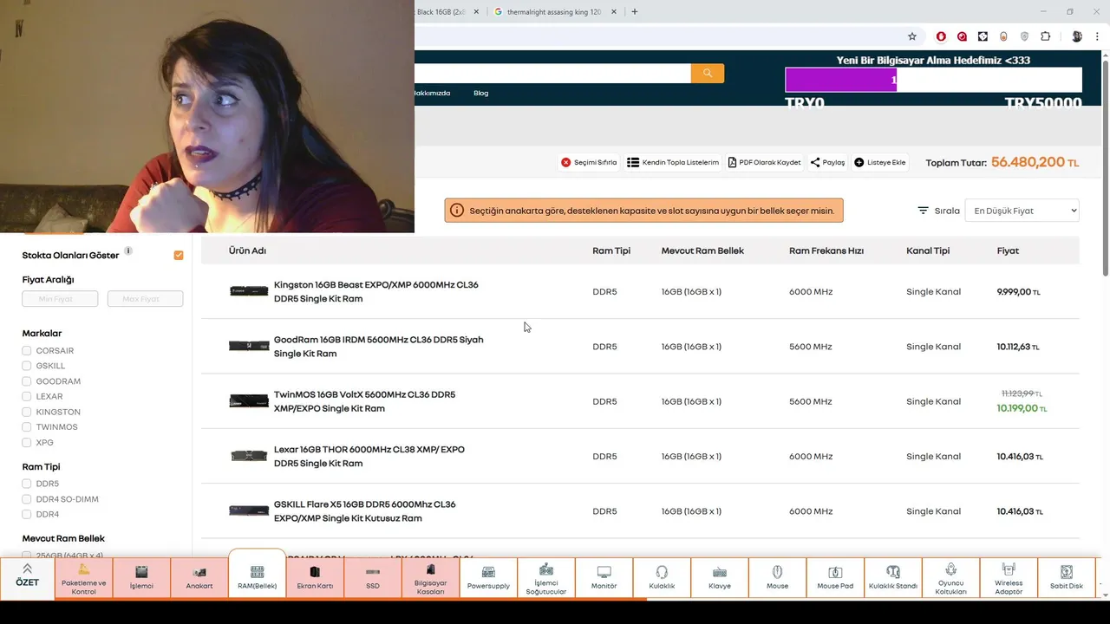Open Kulaklık Standı category
The width and height of the screenshot is (1110, 624).
click(x=893, y=577)
